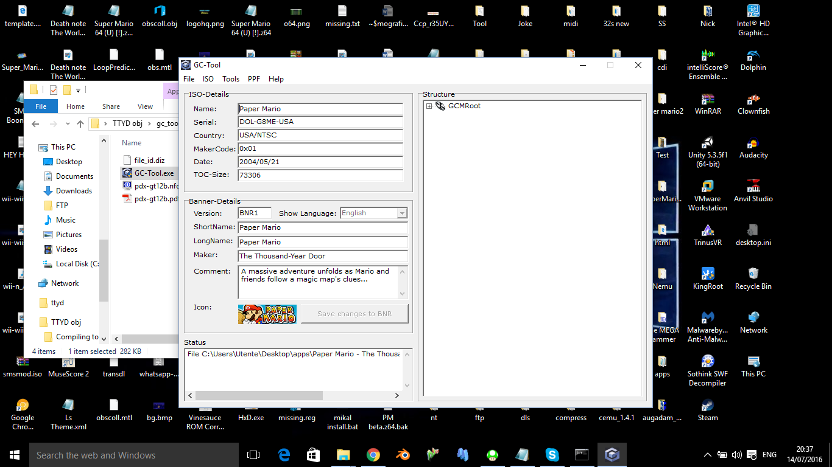This screenshot has width=832, height=467.
Task: Open Dolphin emulator desktop icon
Action: 753,55
